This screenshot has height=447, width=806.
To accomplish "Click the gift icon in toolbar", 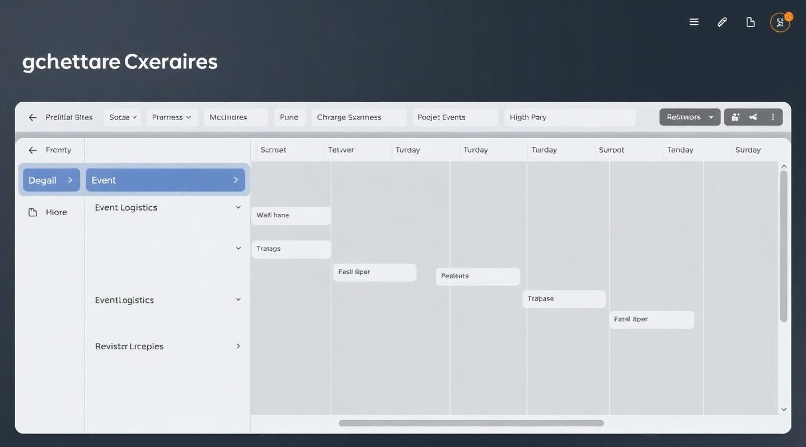I will pos(735,117).
